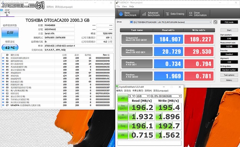The width and height of the screenshot is (240, 147).
Task: Click status dot of SMART attribute 02
Action: coord(3,61)
